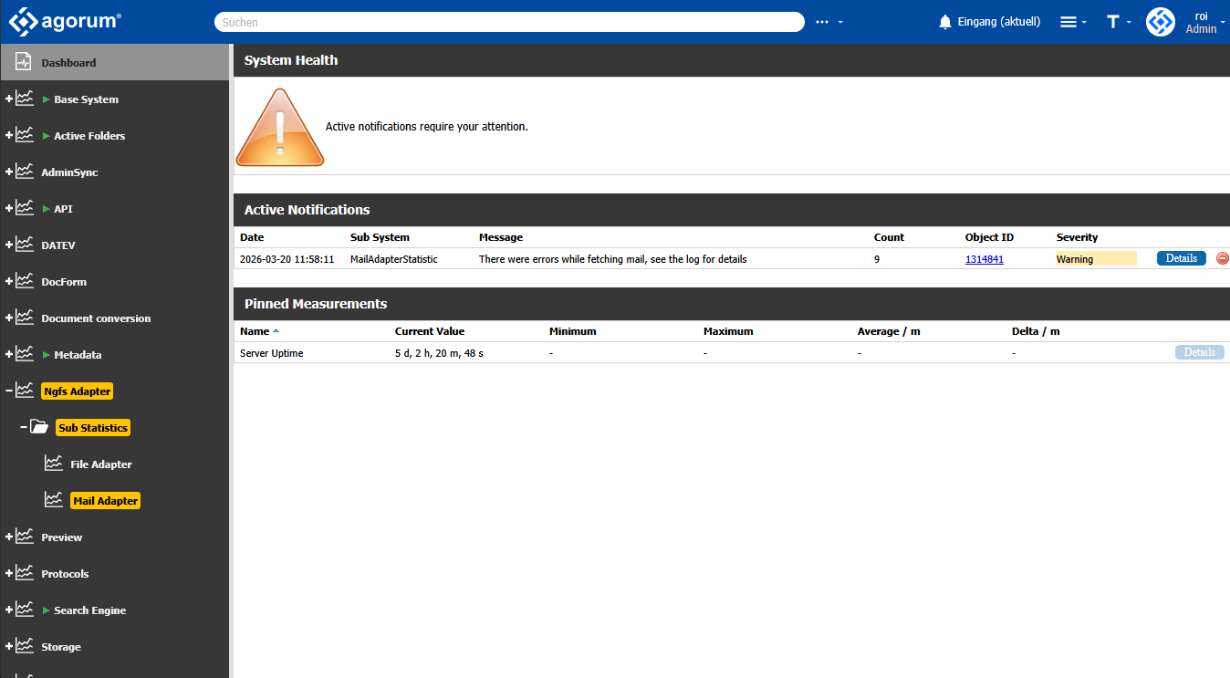Click the T text-size icon
This screenshot has width=1230, height=678.
pyautogui.click(x=1113, y=22)
